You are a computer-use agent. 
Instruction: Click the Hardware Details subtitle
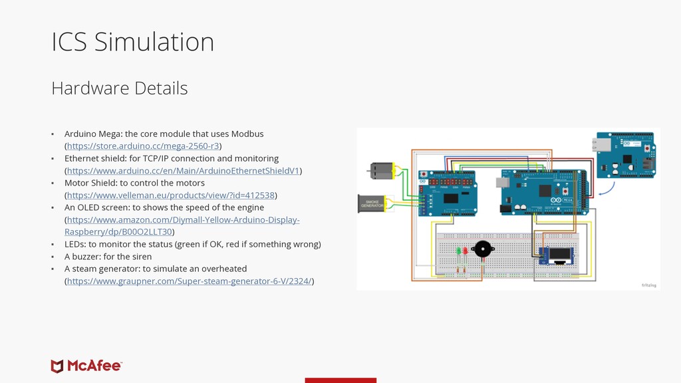pos(120,88)
